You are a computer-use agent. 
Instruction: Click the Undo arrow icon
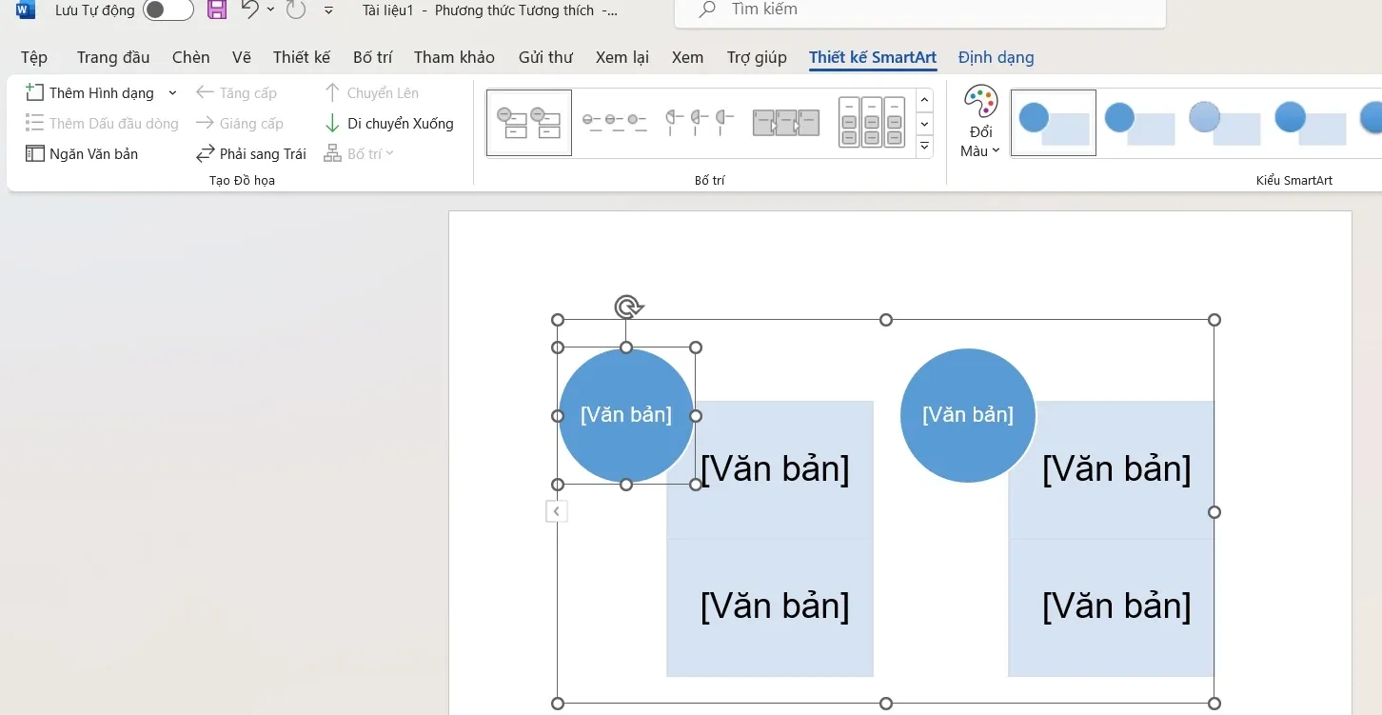coord(249,10)
